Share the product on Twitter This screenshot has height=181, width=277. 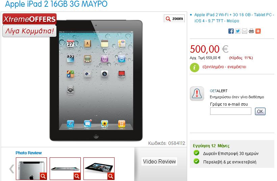pos(237,31)
